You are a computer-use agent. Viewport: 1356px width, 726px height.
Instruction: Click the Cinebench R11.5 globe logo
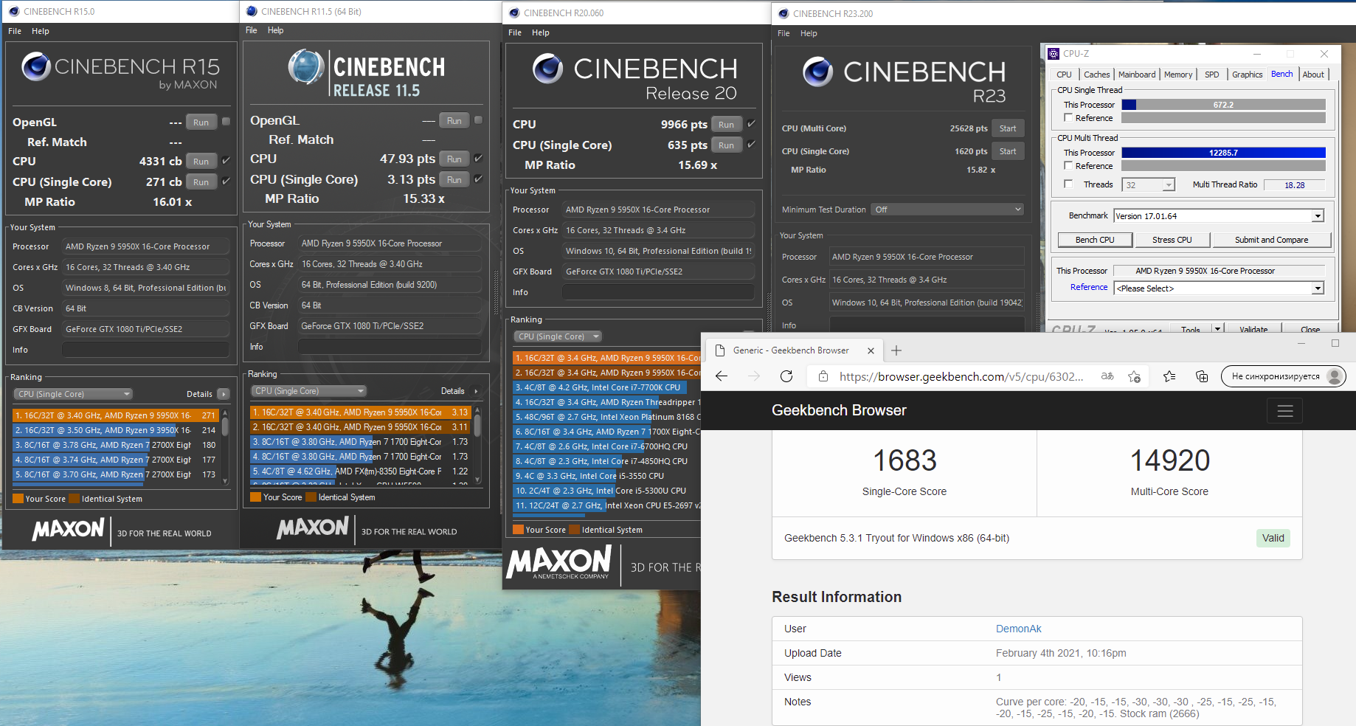[306, 67]
